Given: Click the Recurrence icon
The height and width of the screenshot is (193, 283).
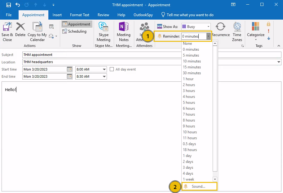Looking at the screenshot, I should pyautogui.click(x=220, y=30).
